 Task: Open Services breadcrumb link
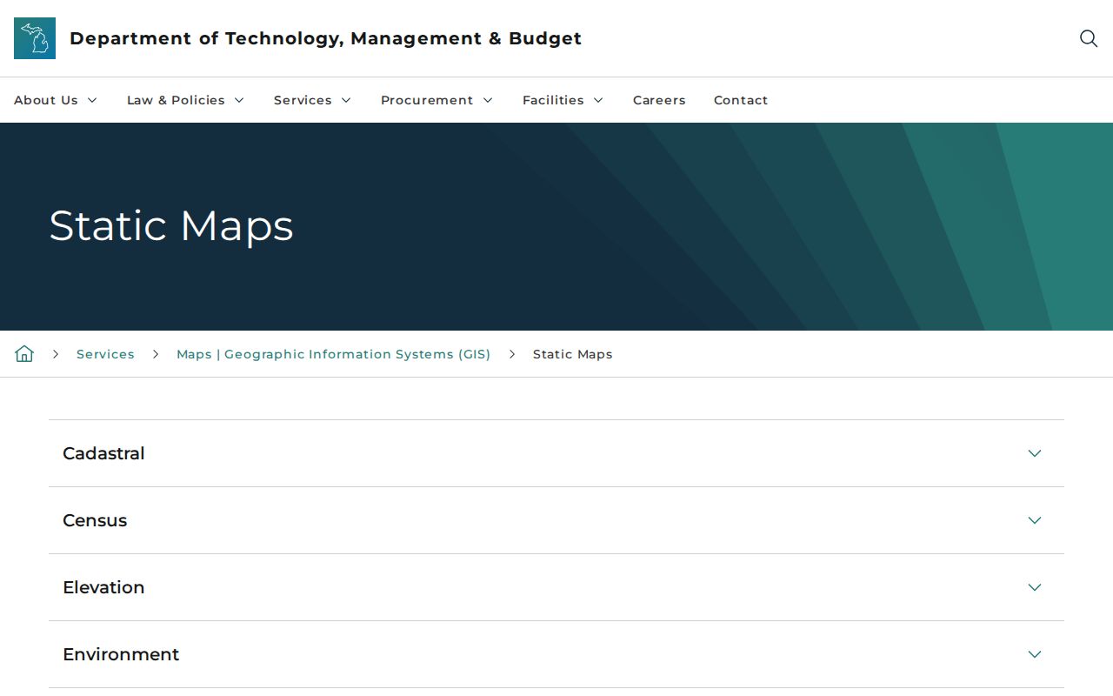tap(105, 354)
